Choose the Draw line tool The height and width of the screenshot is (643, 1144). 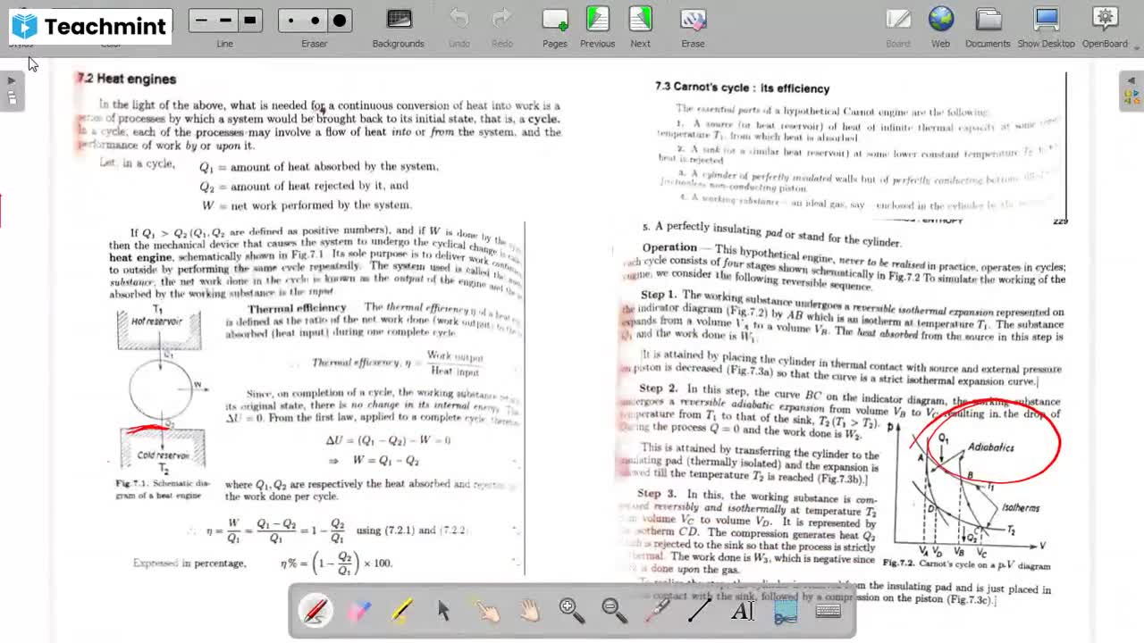pos(700,611)
